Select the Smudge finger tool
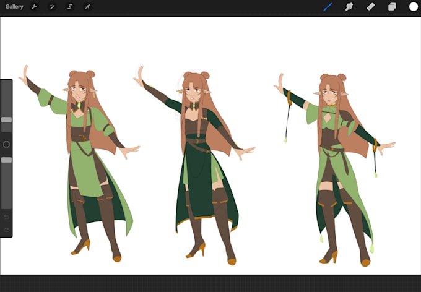This screenshot has height=292, width=421. click(x=349, y=7)
